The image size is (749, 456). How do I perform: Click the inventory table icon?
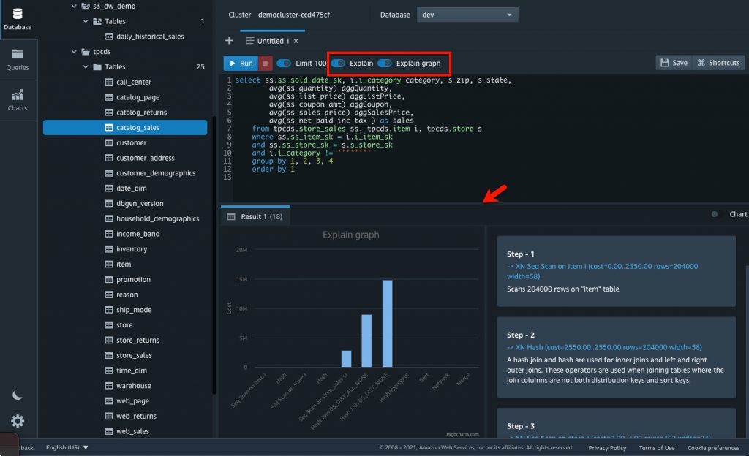[x=109, y=249]
